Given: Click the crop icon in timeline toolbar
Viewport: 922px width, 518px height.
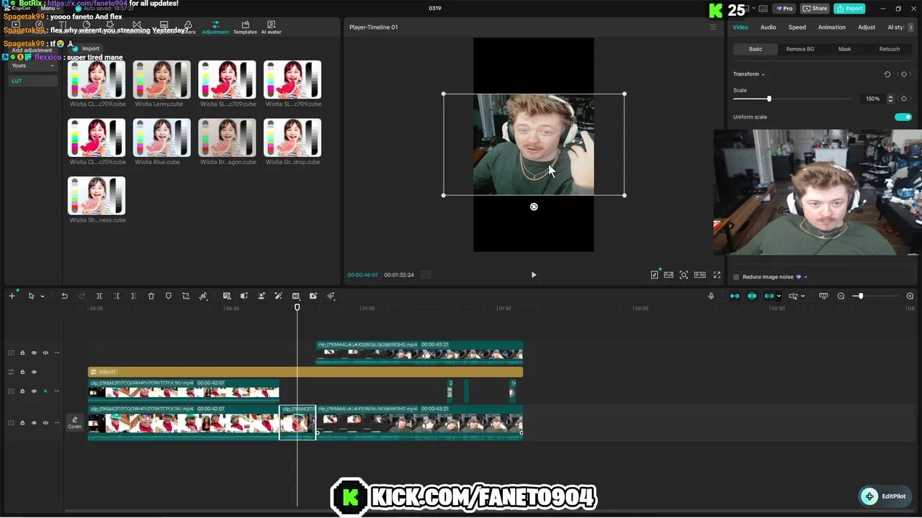Looking at the screenshot, I should 186,296.
